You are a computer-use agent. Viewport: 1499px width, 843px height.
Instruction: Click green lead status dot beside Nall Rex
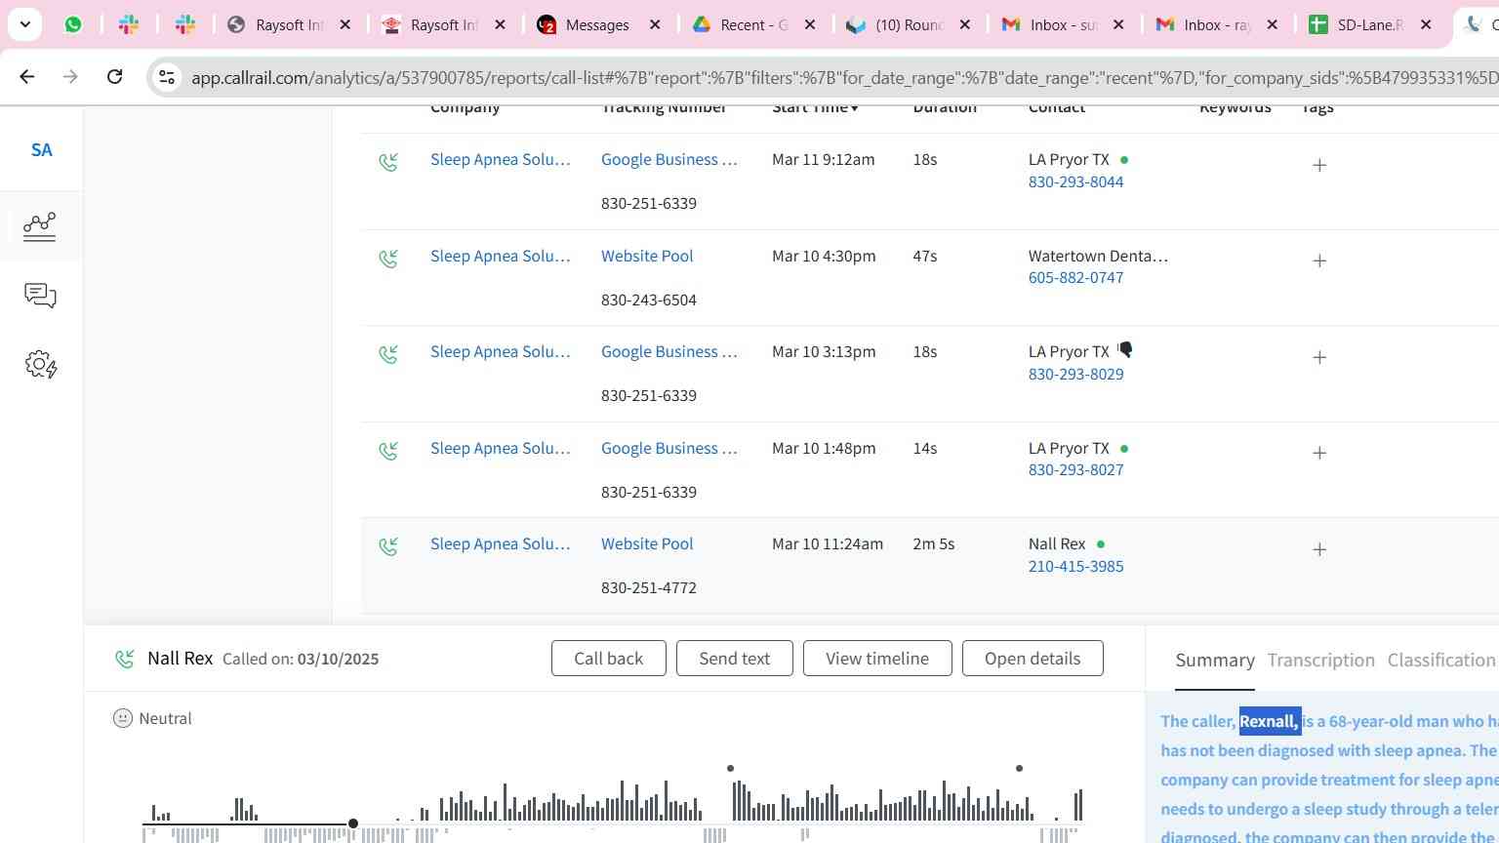[1101, 544]
